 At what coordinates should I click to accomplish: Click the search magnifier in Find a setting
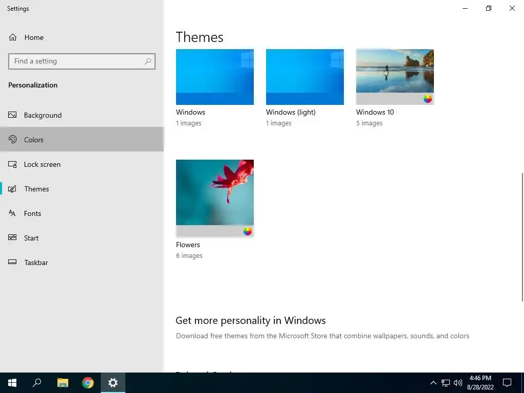(x=148, y=61)
